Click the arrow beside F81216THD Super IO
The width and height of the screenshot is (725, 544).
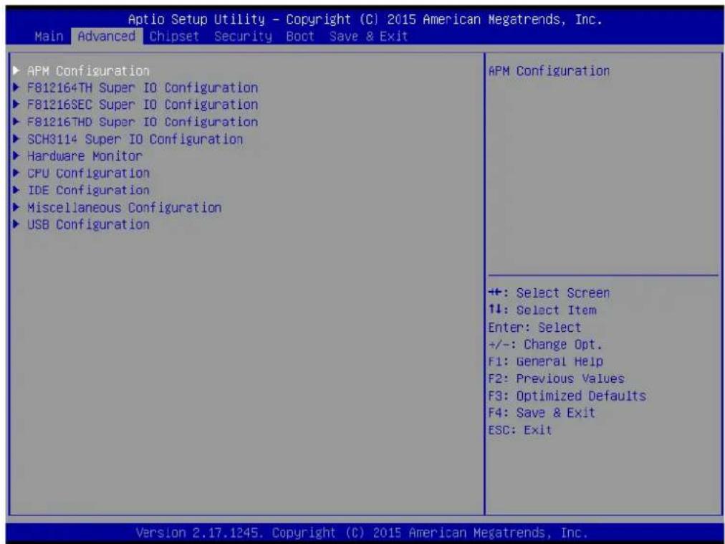click(x=16, y=122)
